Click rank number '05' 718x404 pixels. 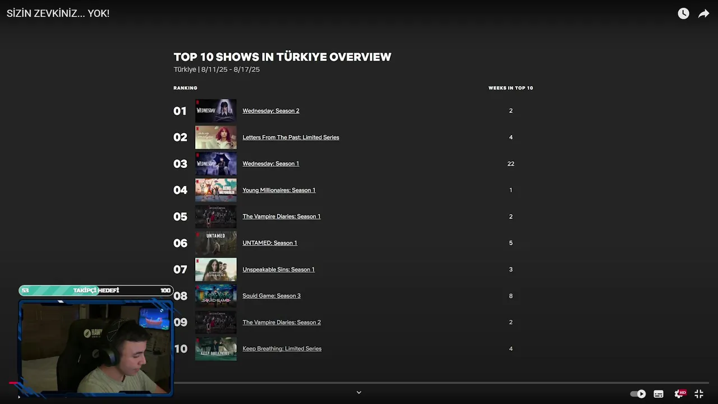(180, 217)
